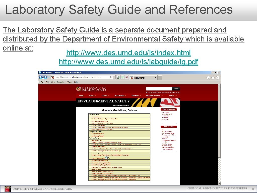Viewport: 257px width, 193px height.
Task: Open the DOCUMENTS dropdown menu
Action: (x=120, y=95)
